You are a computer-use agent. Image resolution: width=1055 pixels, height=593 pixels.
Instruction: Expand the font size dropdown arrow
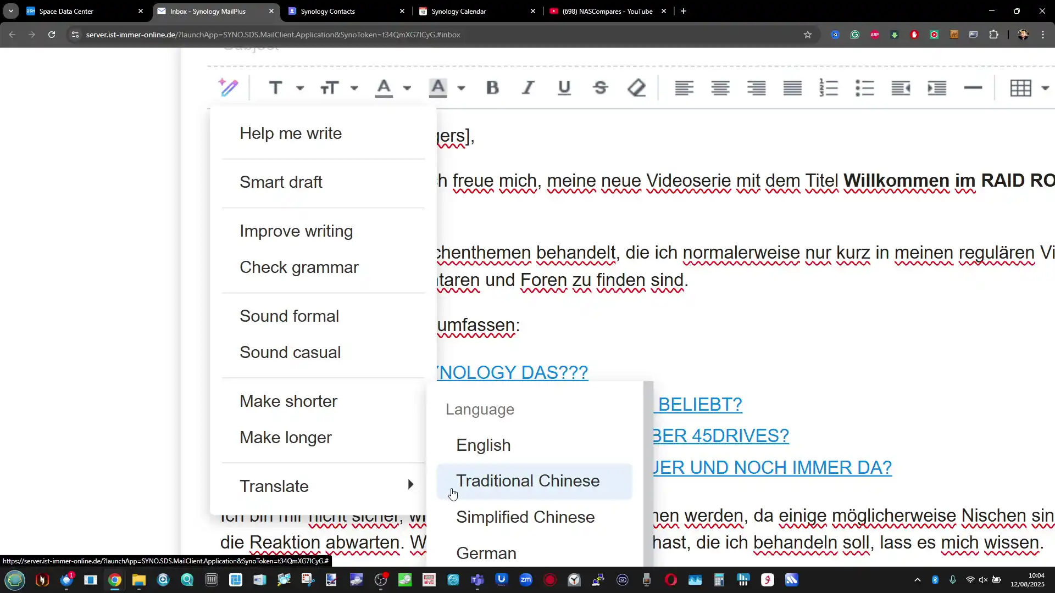coord(354,88)
